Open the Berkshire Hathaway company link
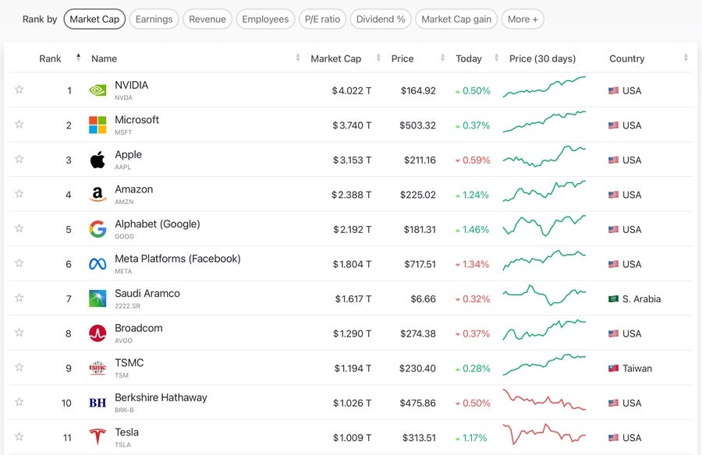The image size is (702, 455). [161, 397]
